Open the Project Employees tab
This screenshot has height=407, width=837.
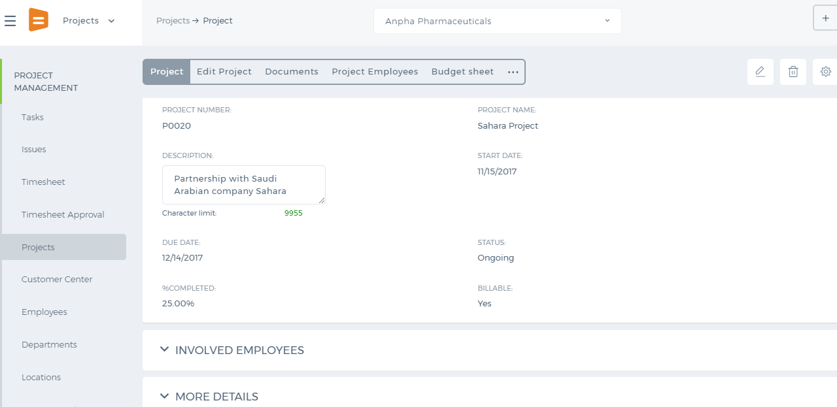coord(375,72)
